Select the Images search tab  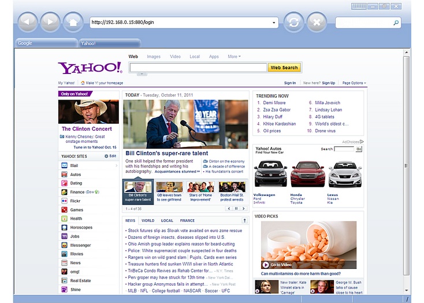coord(154,57)
